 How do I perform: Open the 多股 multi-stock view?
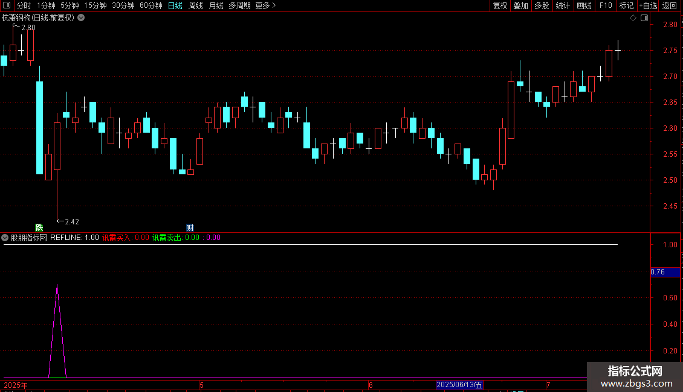coord(542,5)
